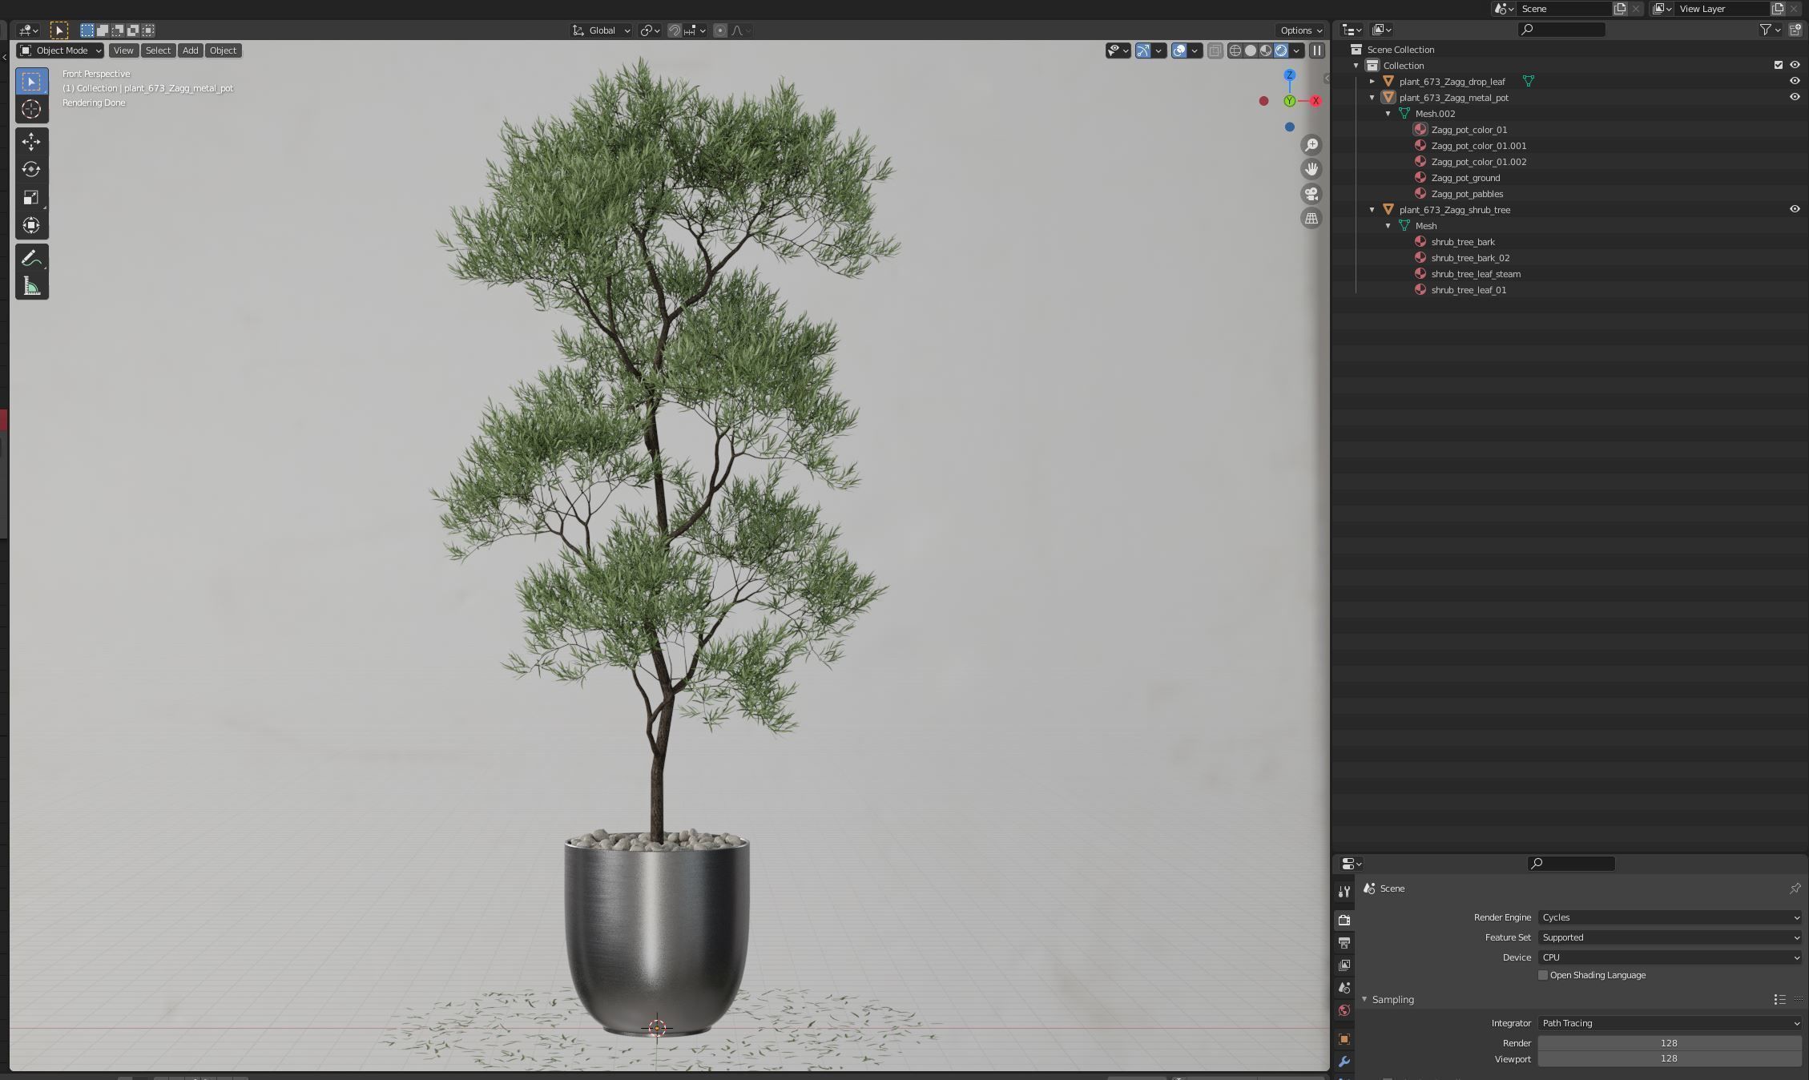Open the Scene properties tab
The width and height of the screenshot is (1809, 1080).
(x=1344, y=988)
